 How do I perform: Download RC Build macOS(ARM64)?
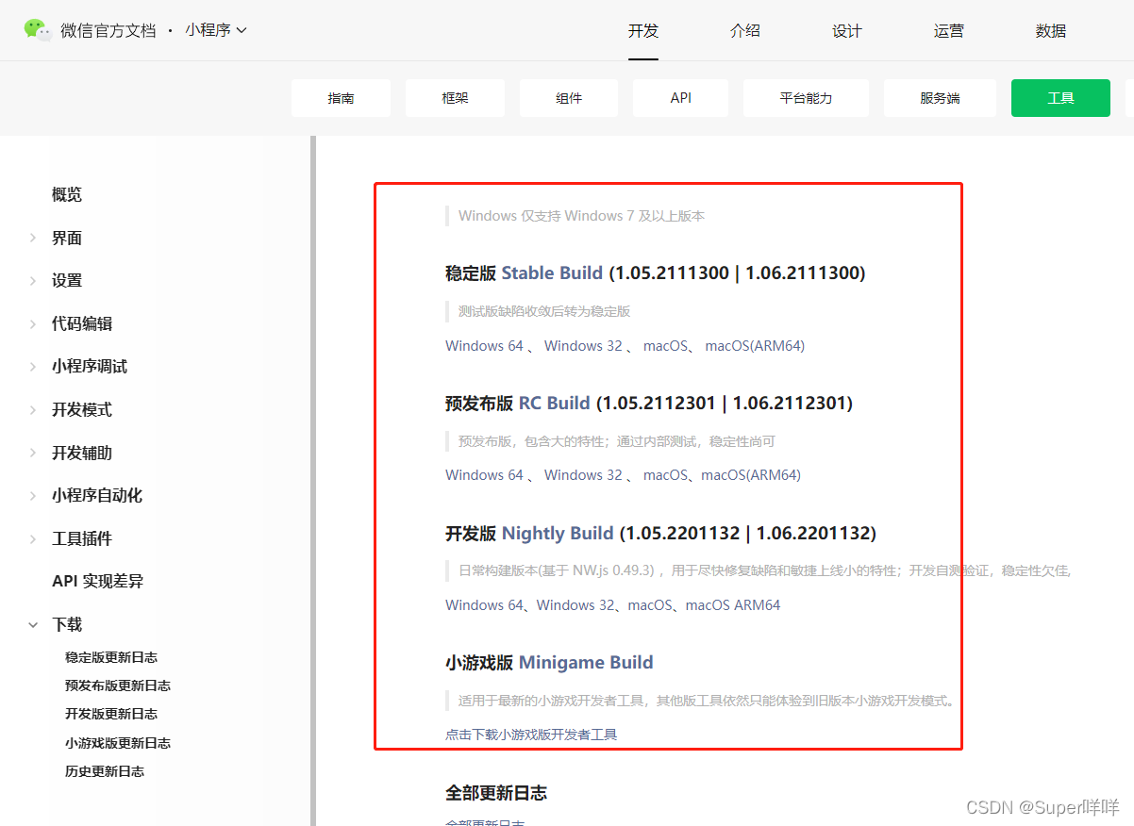coord(751,475)
